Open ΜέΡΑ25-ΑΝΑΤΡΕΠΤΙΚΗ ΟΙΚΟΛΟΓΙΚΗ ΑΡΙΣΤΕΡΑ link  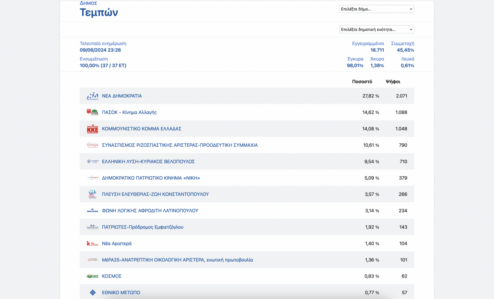[178, 260]
